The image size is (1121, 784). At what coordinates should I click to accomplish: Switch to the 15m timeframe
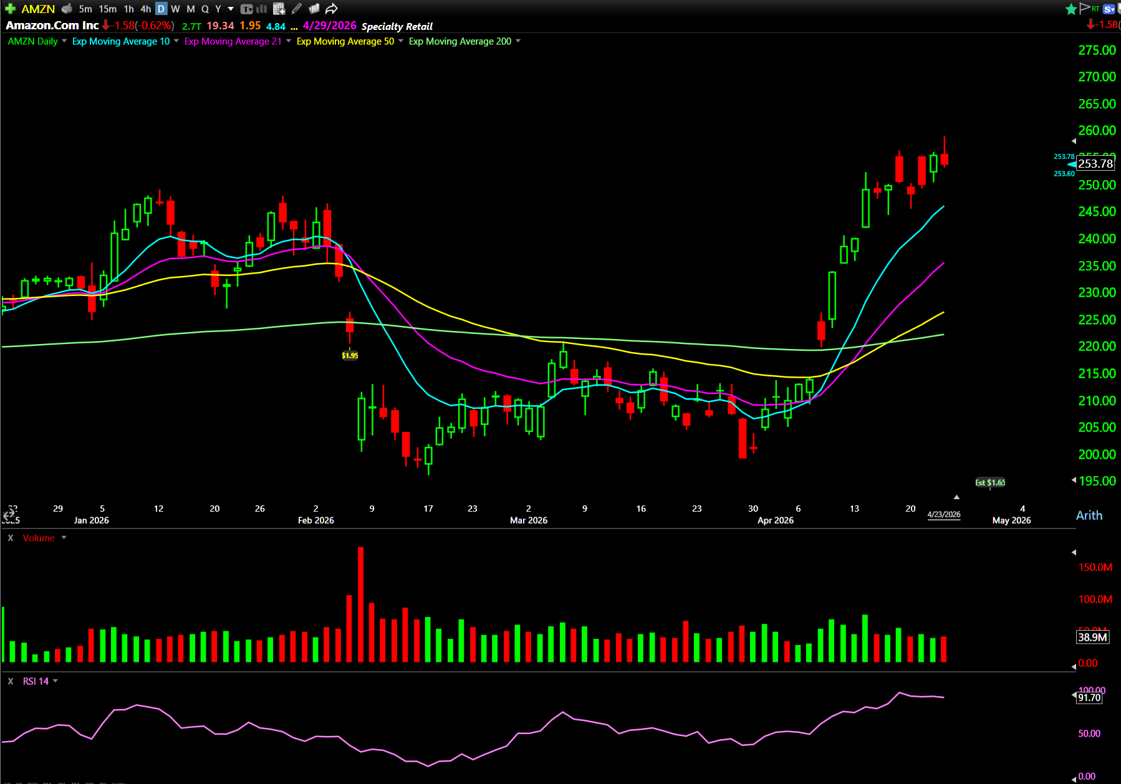coord(108,9)
